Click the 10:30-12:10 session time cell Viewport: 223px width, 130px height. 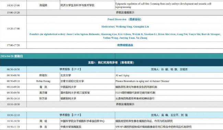click(x=13, y=115)
